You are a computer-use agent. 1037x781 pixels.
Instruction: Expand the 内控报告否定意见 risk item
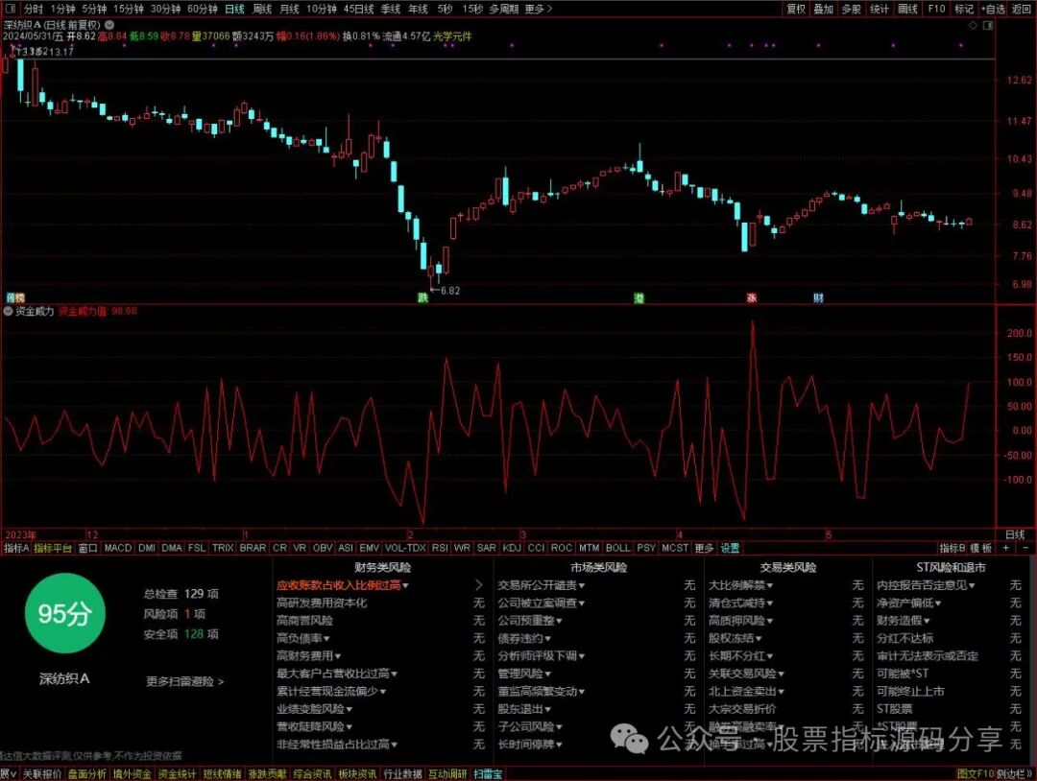tap(926, 584)
